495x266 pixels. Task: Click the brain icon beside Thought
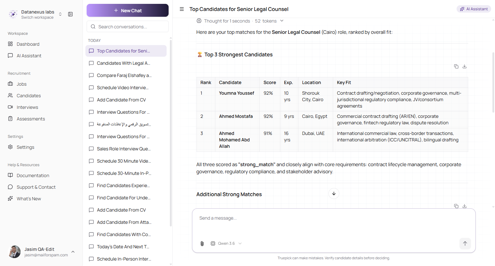tap(199, 21)
